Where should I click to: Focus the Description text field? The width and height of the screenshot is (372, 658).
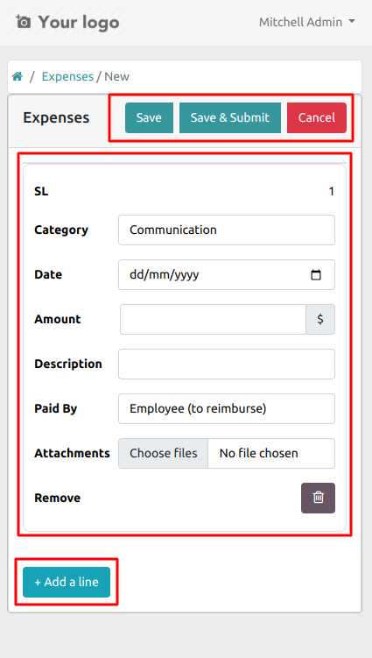(x=227, y=364)
